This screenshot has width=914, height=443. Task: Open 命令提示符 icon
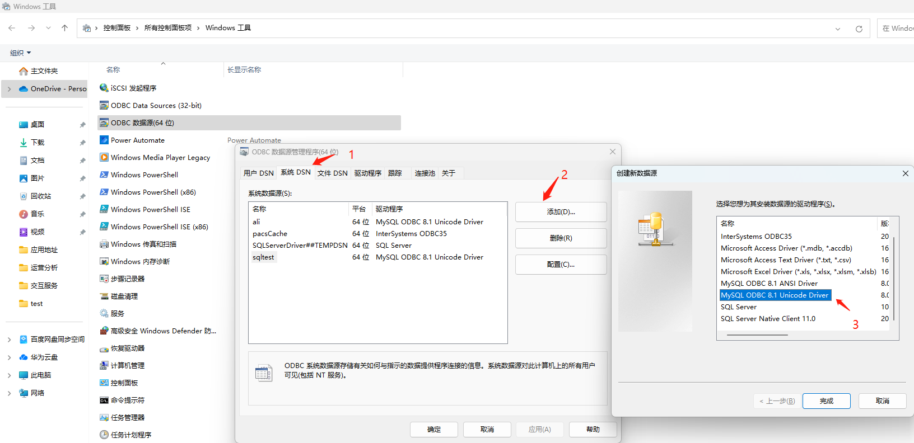tap(104, 400)
